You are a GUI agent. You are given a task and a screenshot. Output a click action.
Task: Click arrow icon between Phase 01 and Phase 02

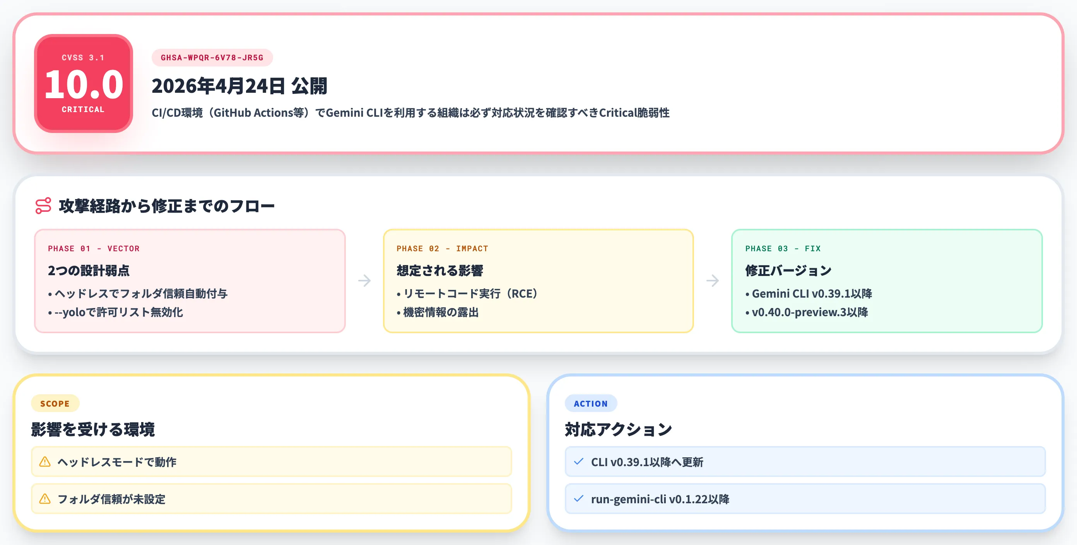[364, 281]
